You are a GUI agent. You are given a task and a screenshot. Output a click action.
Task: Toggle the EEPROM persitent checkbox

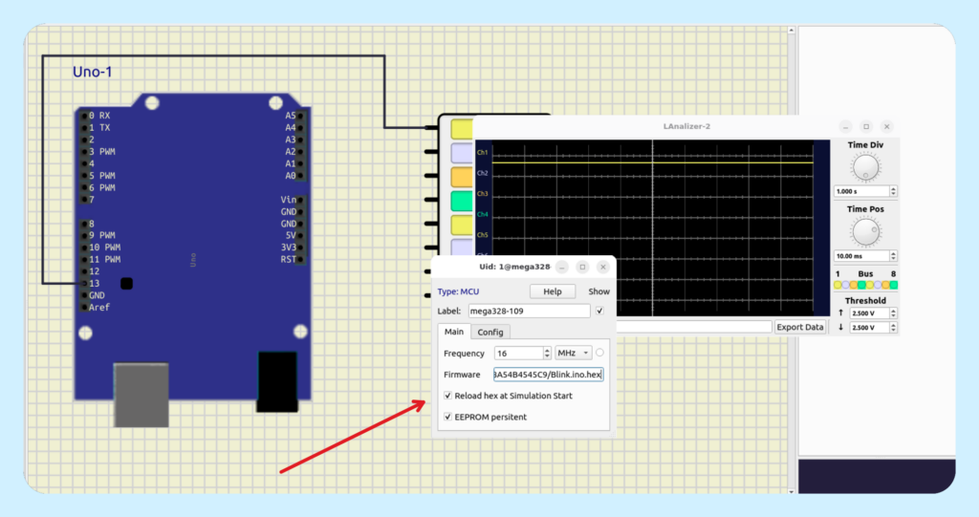tap(447, 417)
